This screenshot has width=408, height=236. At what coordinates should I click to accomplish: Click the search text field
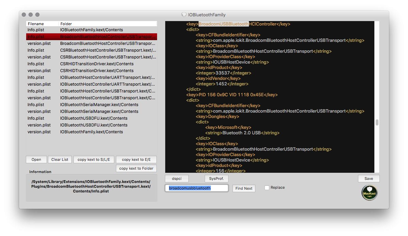[x=197, y=188]
